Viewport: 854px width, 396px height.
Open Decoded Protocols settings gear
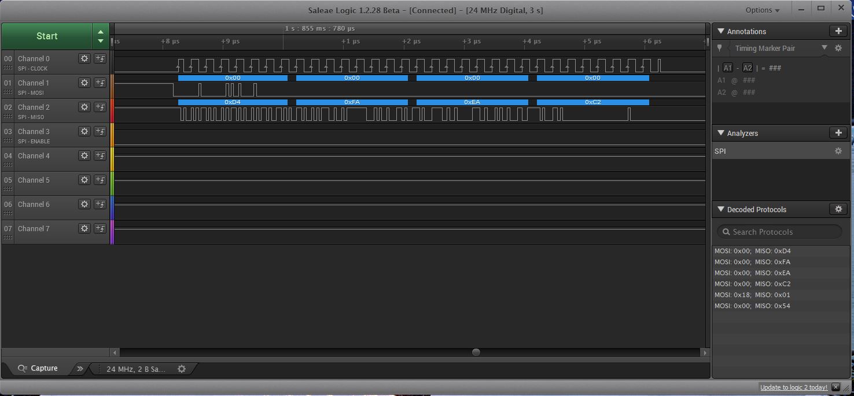[x=838, y=209]
